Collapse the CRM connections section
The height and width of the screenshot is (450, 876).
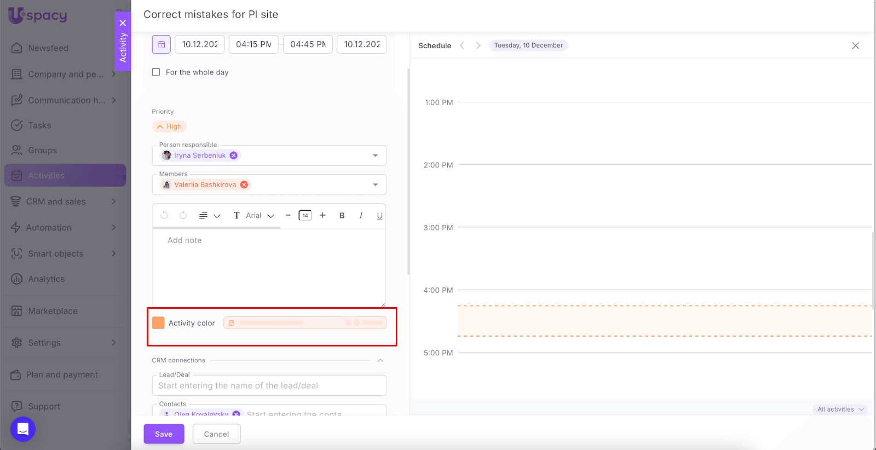(380, 360)
